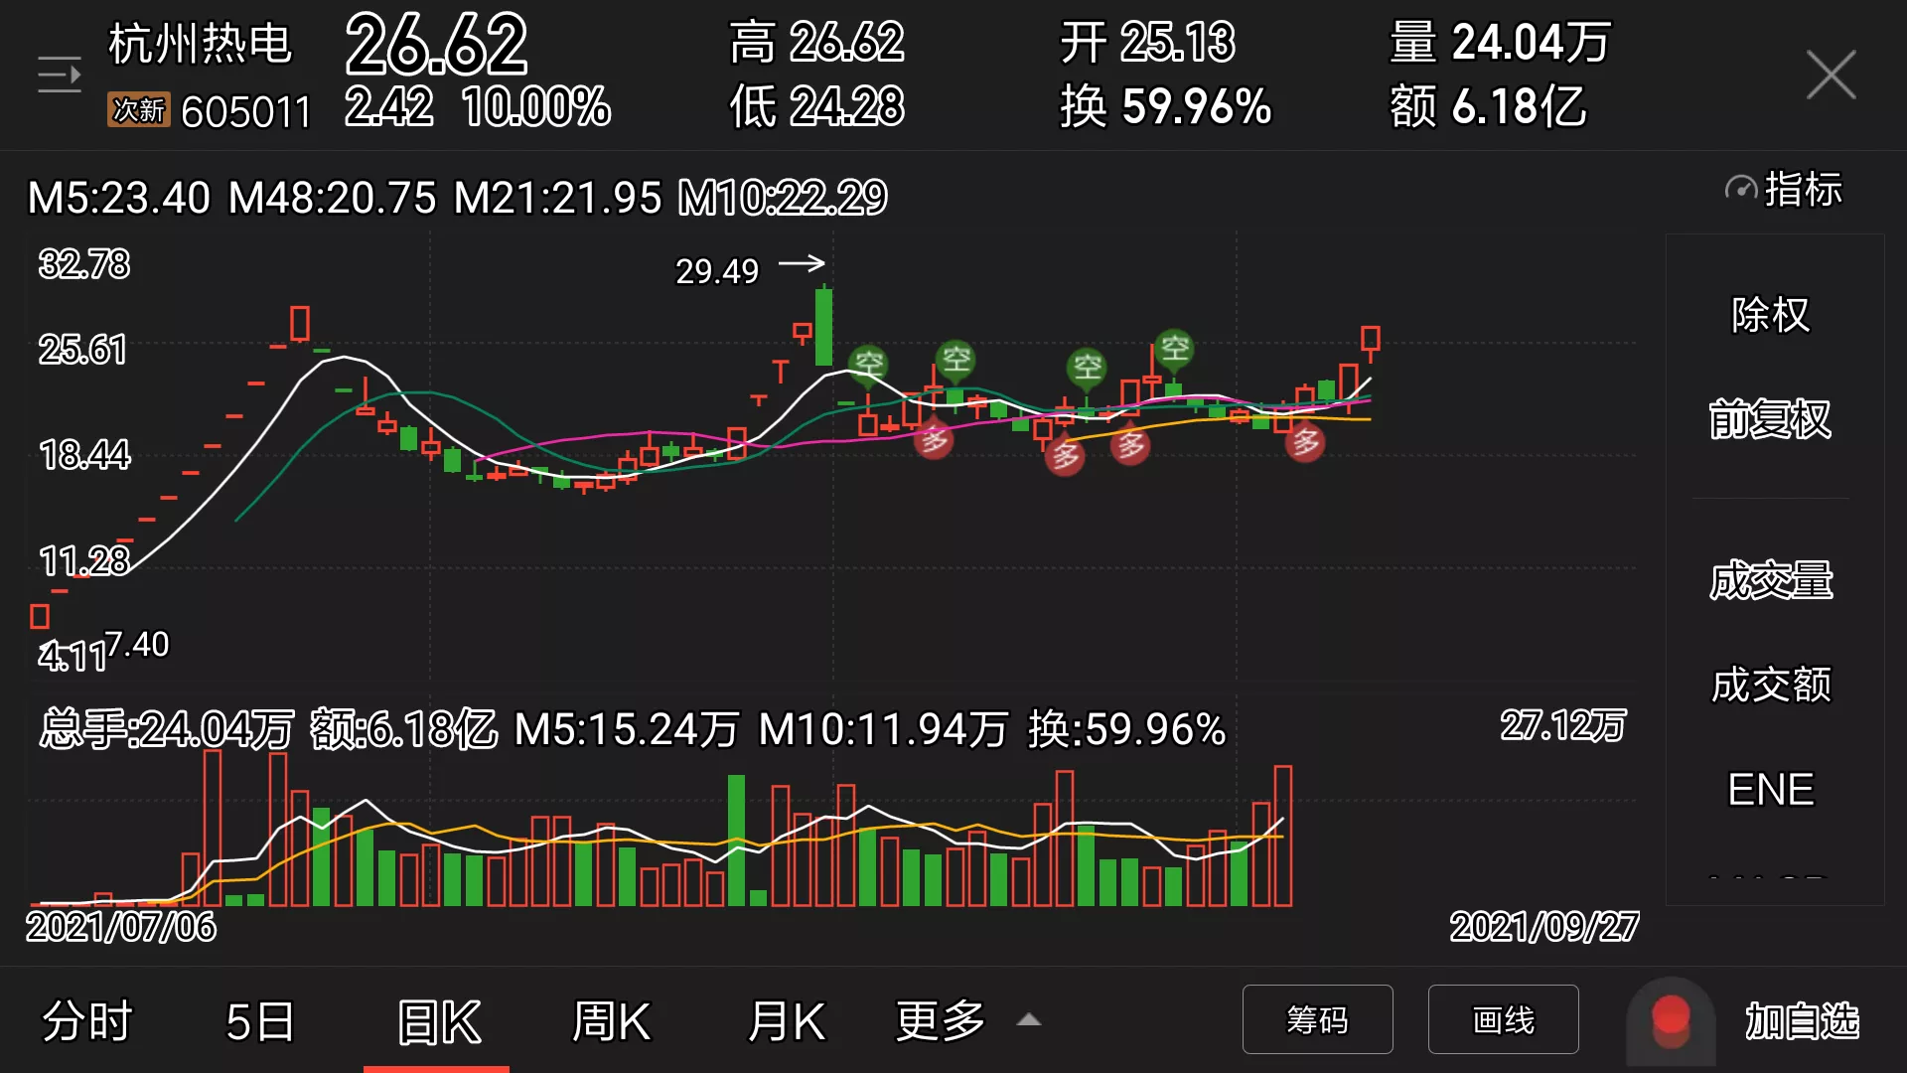Close the stock chart with the X icon
Image resolution: width=1907 pixels, height=1073 pixels.
[x=1831, y=75]
